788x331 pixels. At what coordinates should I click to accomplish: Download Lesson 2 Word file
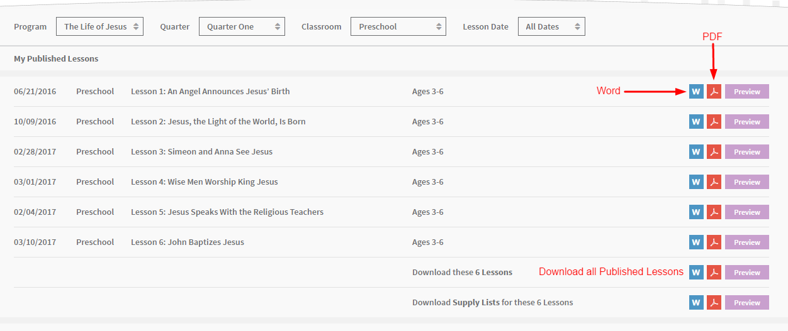(696, 122)
